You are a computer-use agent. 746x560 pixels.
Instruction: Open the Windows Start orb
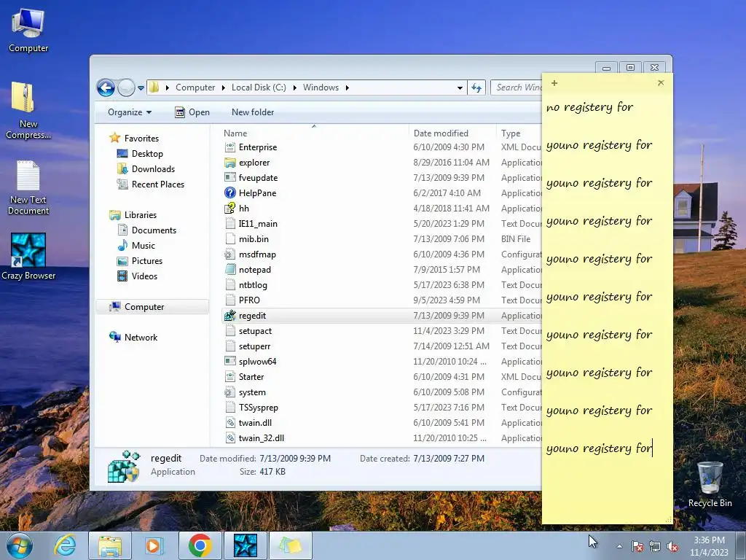[20, 545]
